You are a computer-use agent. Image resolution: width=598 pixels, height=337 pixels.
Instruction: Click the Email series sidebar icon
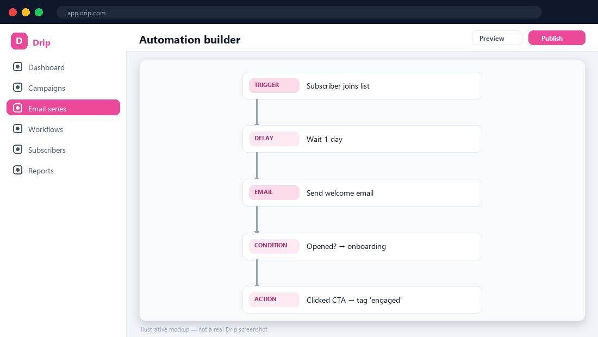17,108
